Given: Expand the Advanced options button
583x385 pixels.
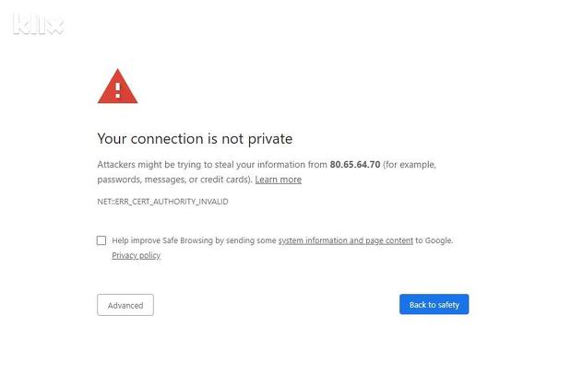Looking at the screenshot, I should [x=125, y=305].
